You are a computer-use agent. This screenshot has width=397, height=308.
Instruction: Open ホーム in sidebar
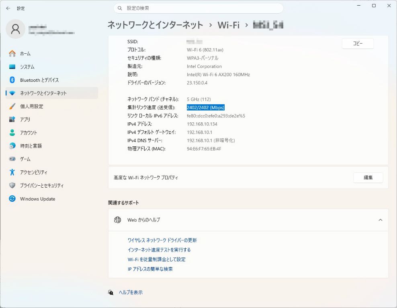tap(52, 54)
